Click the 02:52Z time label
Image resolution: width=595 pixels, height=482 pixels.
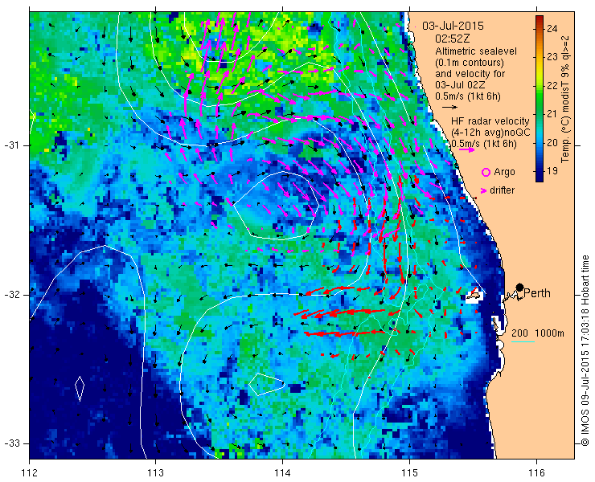(453, 39)
